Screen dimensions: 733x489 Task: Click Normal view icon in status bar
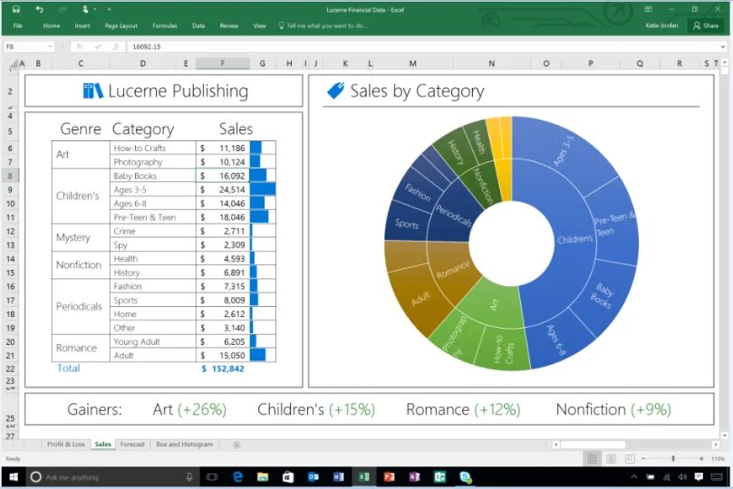[x=592, y=458]
